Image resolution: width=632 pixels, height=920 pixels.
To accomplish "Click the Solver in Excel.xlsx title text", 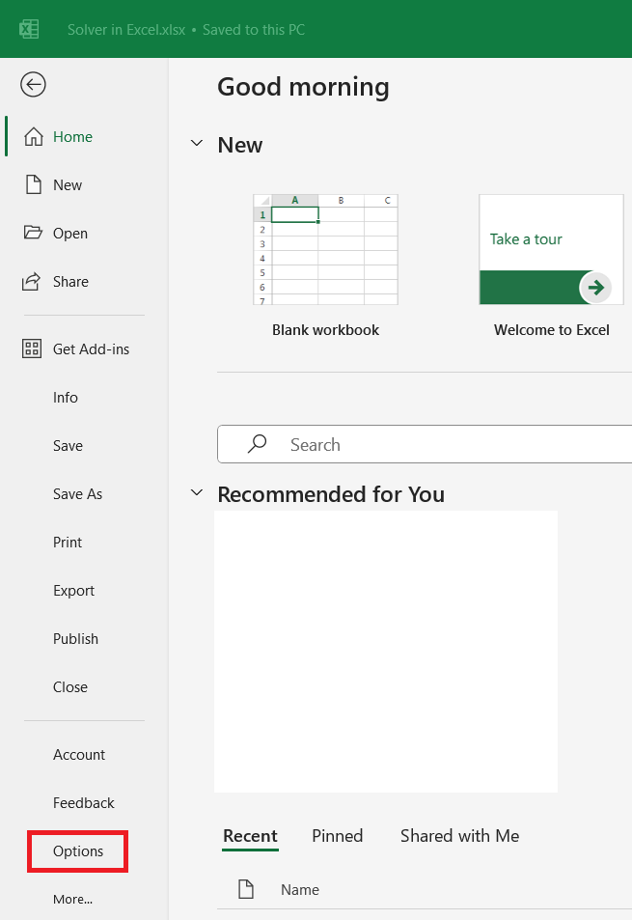I will (x=126, y=29).
